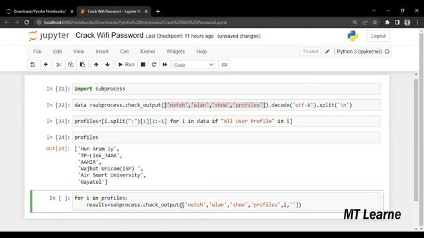The width and height of the screenshot is (424, 238).
Task: Click the Trusted notebook indicator
Action: [311, 52]
